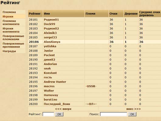This screenshot has width=161, height=121.
Task: Open player Родион01 profile
Action: pos(51,20)
